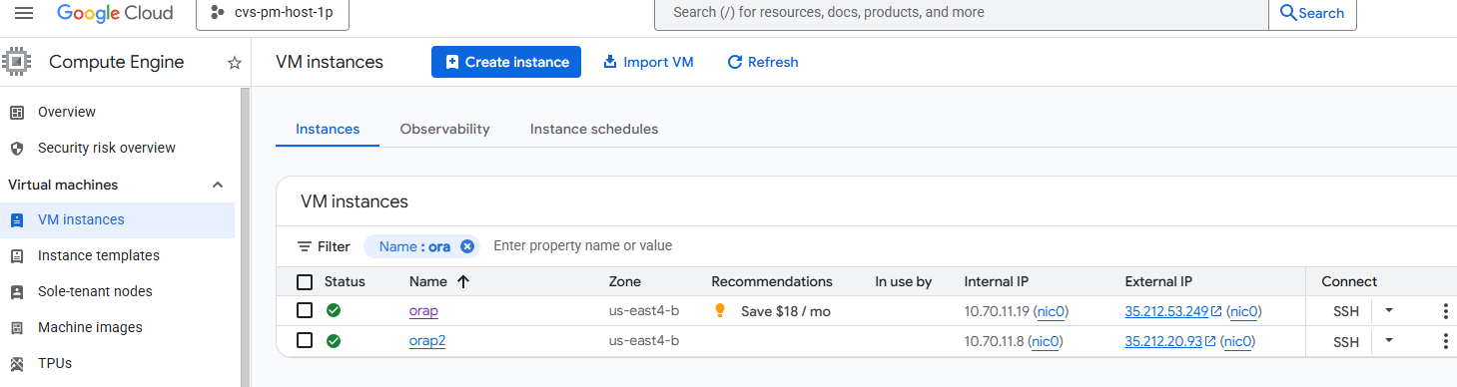Open Machine images page
Screen dimensions: 1457x387
90,327
